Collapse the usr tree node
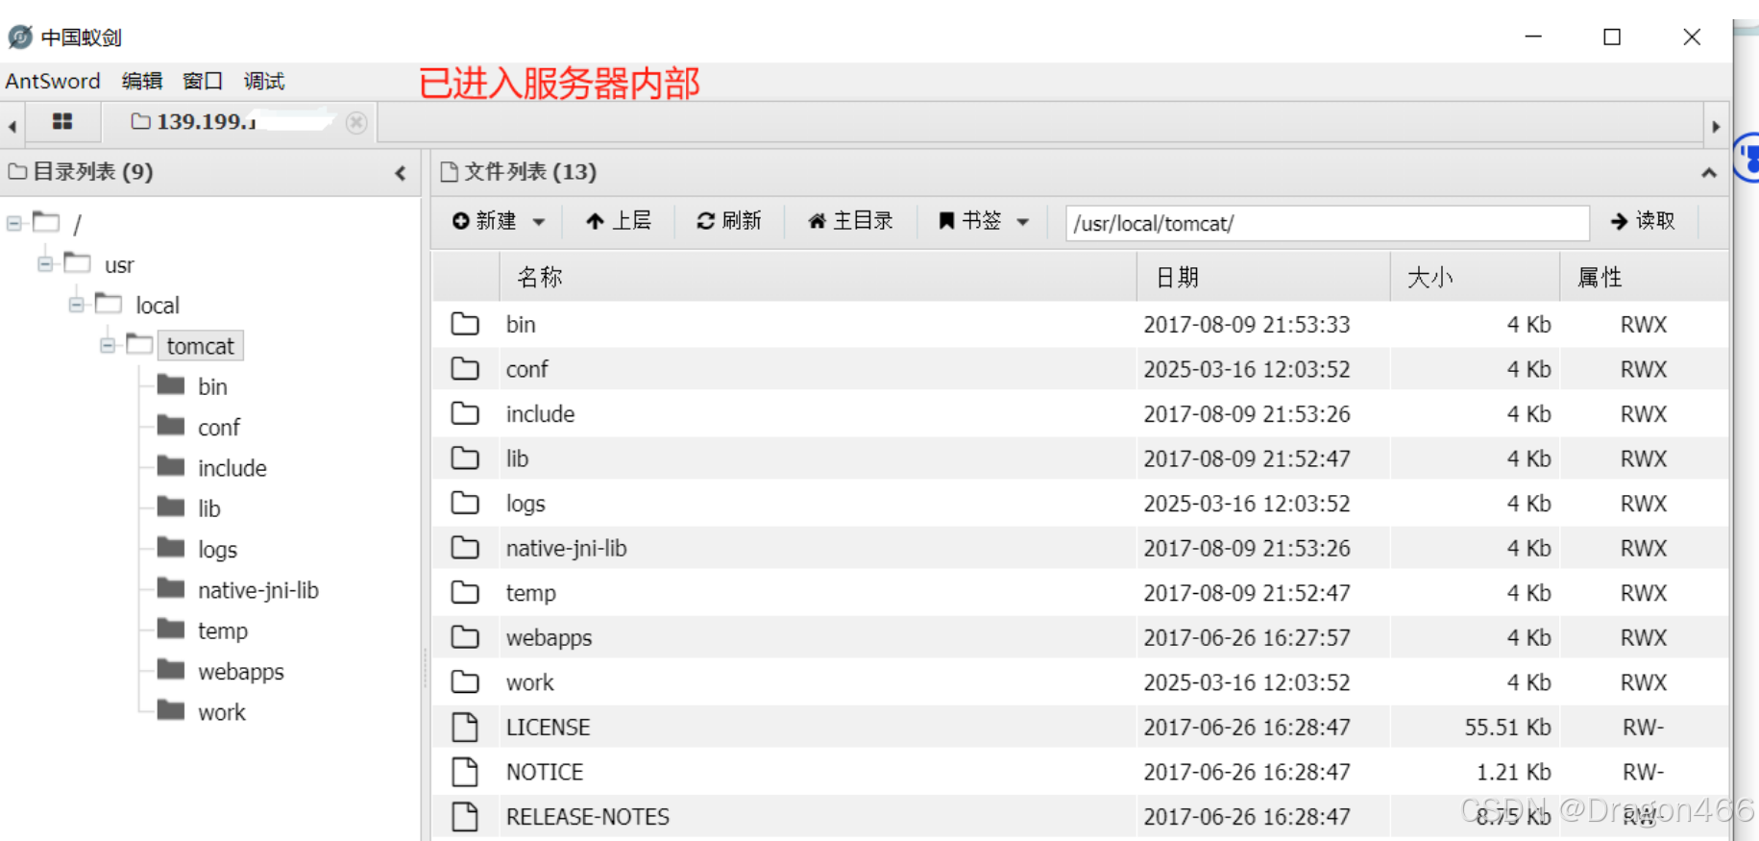 pos(45,263)
